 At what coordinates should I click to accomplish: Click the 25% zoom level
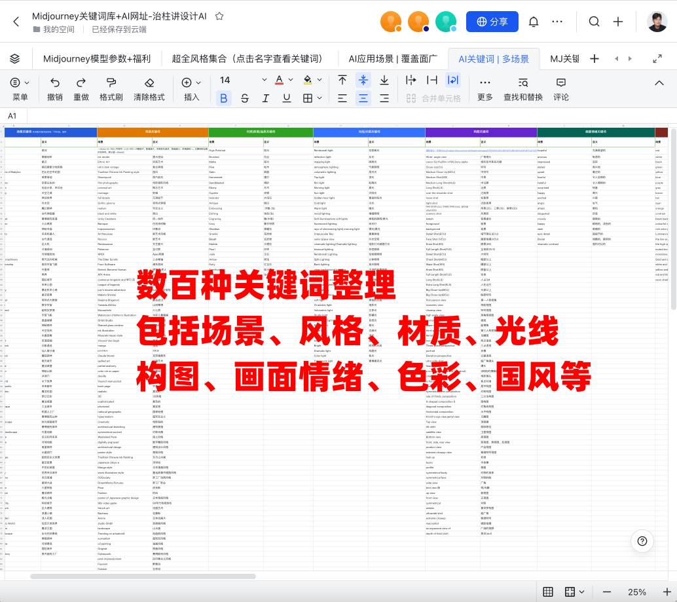(637, 592)
